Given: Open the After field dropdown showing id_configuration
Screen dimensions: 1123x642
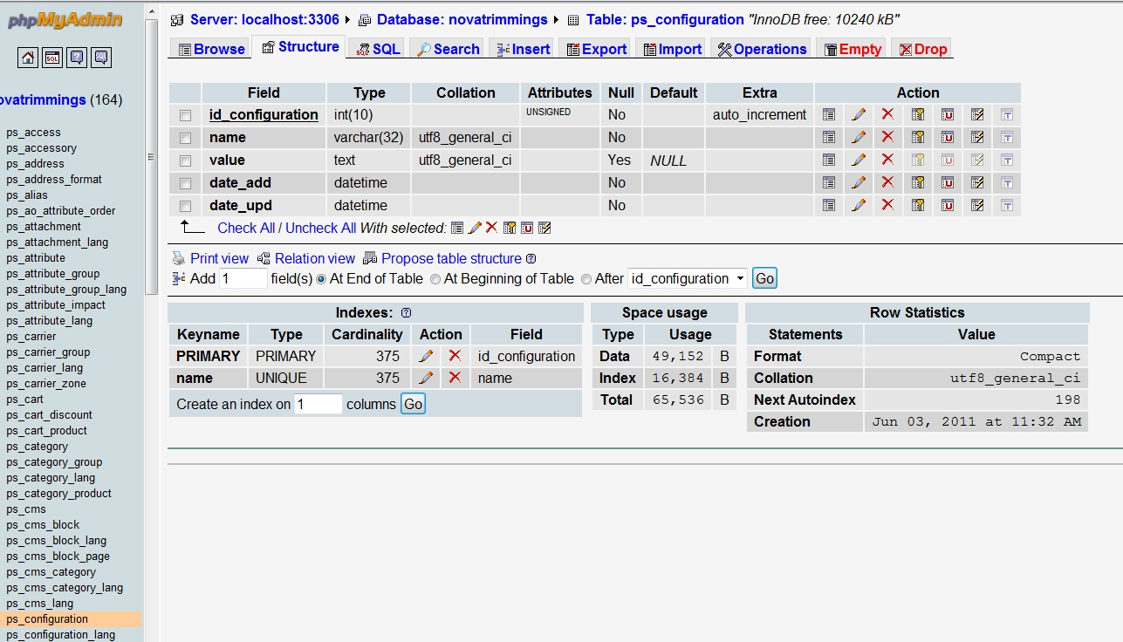Looking at the screenshot, I should click(x=688, y=279).
